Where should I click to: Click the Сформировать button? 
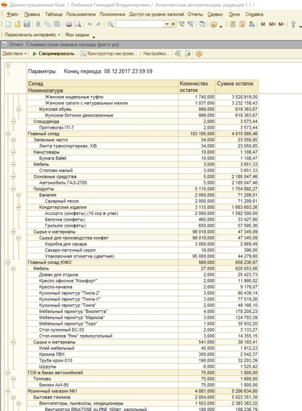pos(53,53)
